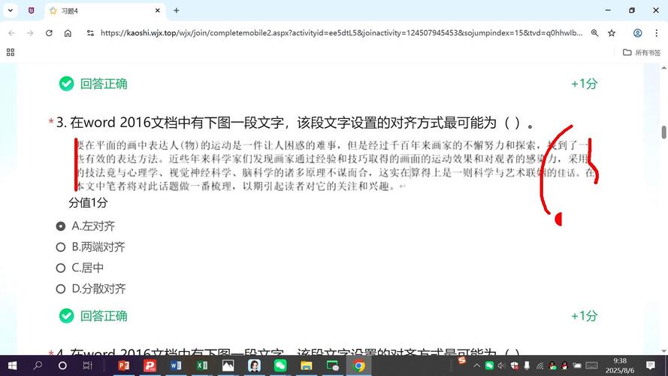The height and width of the screenshot is (376, 668).
Task: Select option C.居中
Action: 80,268
